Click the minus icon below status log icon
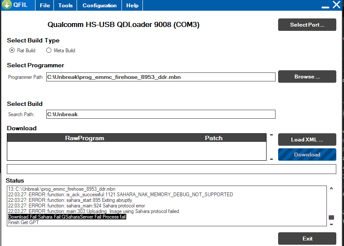 click(x=331, y=224)
